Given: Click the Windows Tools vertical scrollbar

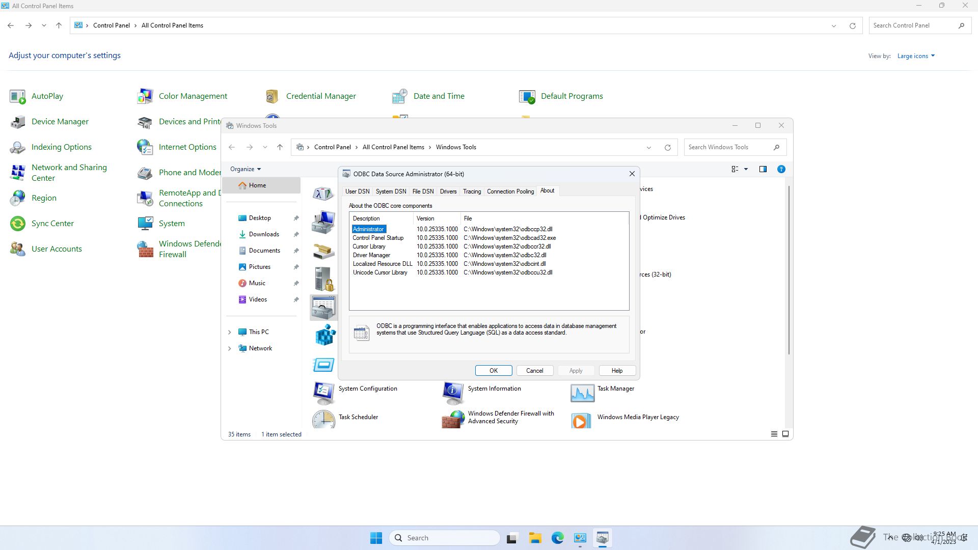Looking at the screenshot, I should pos(789,270).
